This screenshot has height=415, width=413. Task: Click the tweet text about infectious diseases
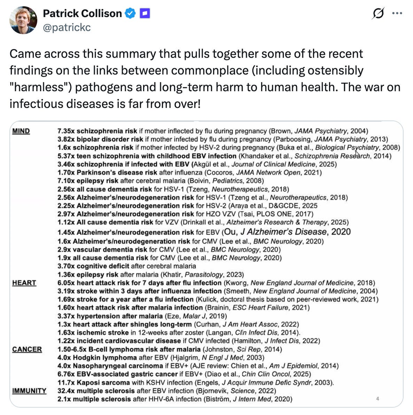click(x=205, y=79)
